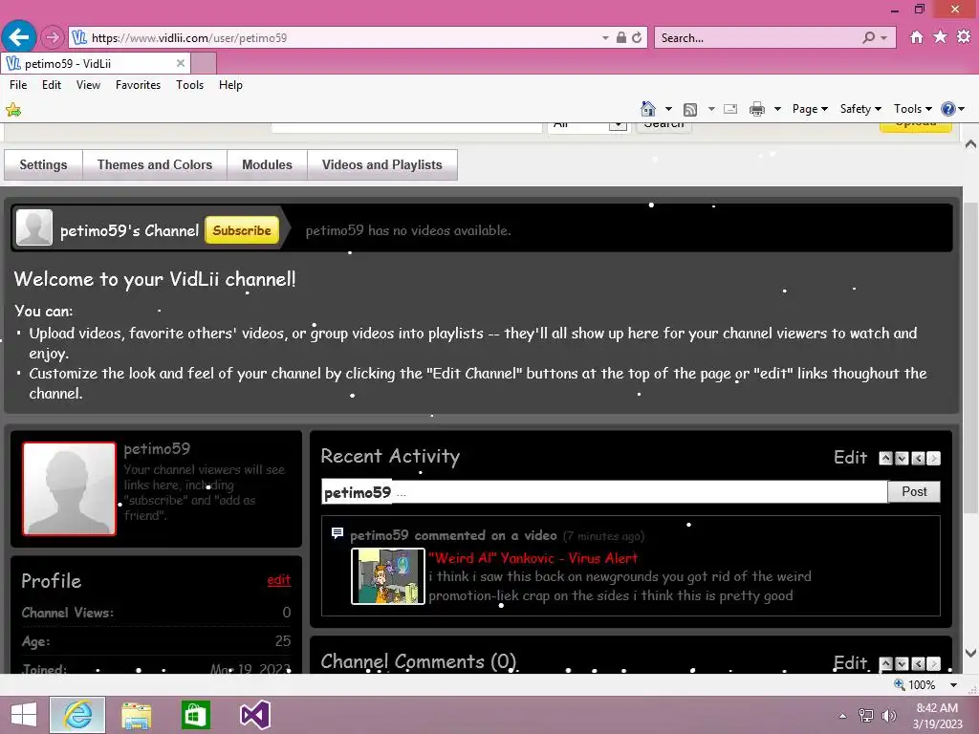Open Visual Studio taskbar icon
This screenshot has width=979, height=734.
(x=254, y=715)
